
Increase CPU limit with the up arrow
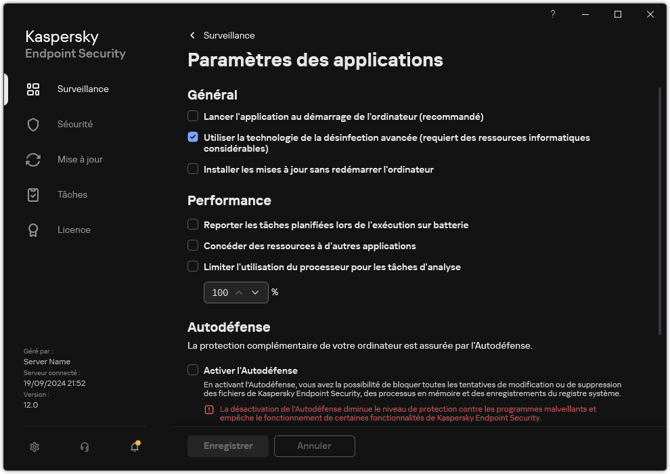click(240, 293)
